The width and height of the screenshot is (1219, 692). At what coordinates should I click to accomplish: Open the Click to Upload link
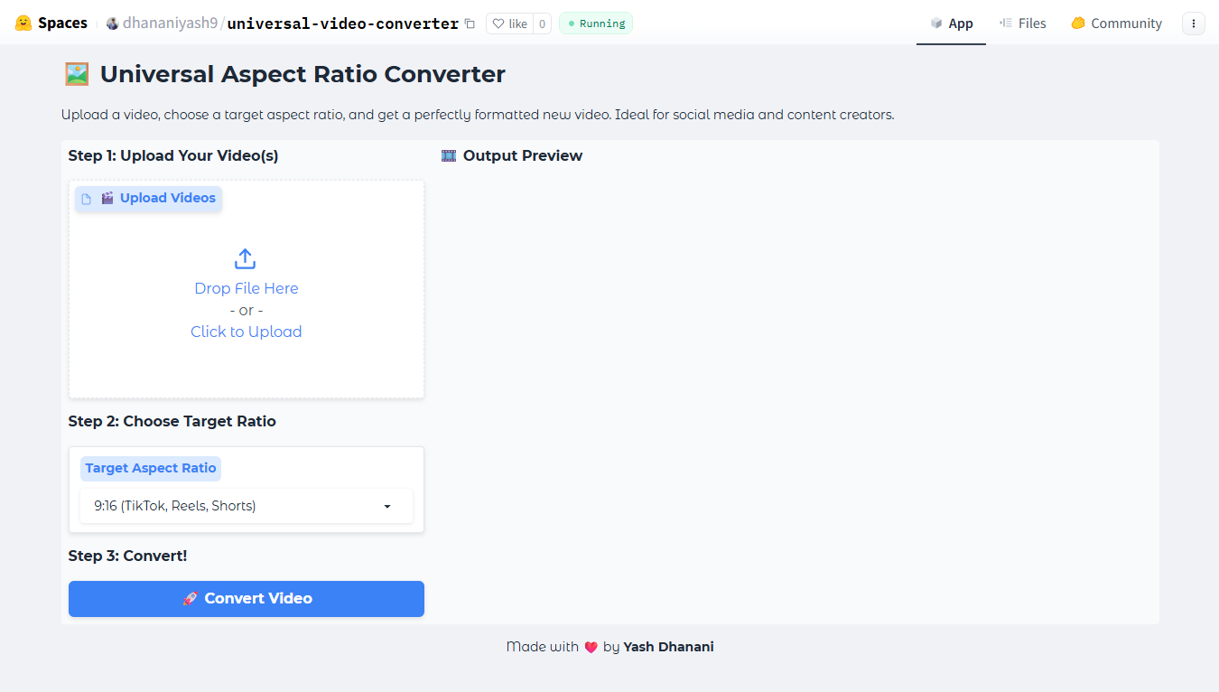pos(246,331)
